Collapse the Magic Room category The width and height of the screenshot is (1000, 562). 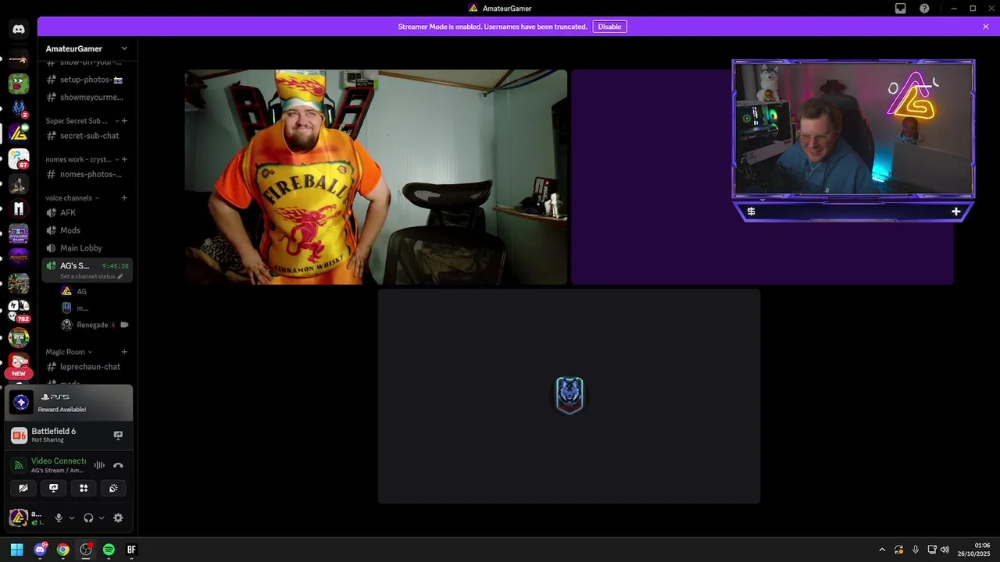(x=91, y=352)
